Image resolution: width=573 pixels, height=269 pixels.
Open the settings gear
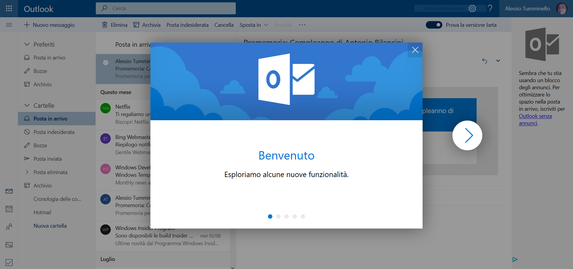[472, 8]
